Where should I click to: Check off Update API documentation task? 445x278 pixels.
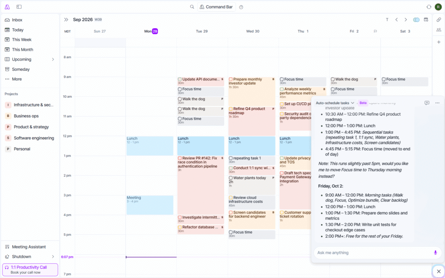(x=179, y=79)
